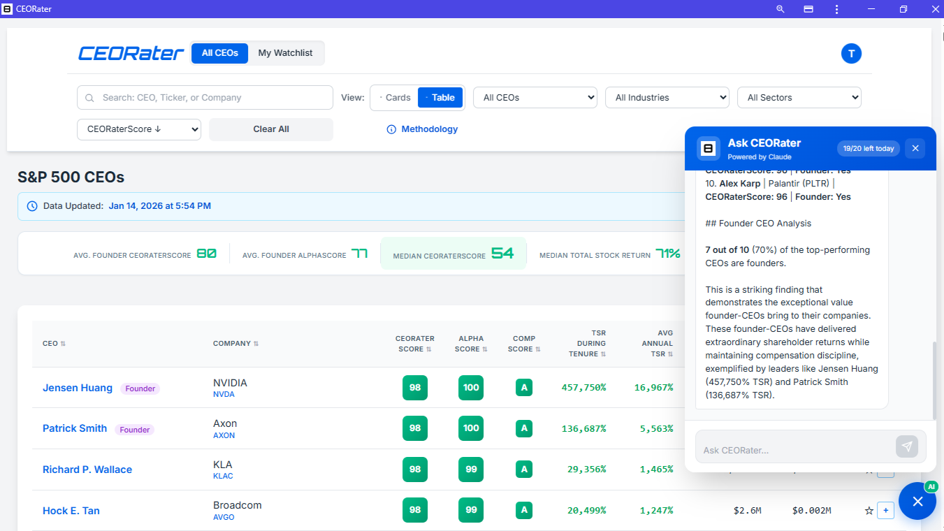Screen dimensions: 944x531
Task: Click the zoom magnifier icon in title bar
Action: pyautogui.click(x=780, y=9)
